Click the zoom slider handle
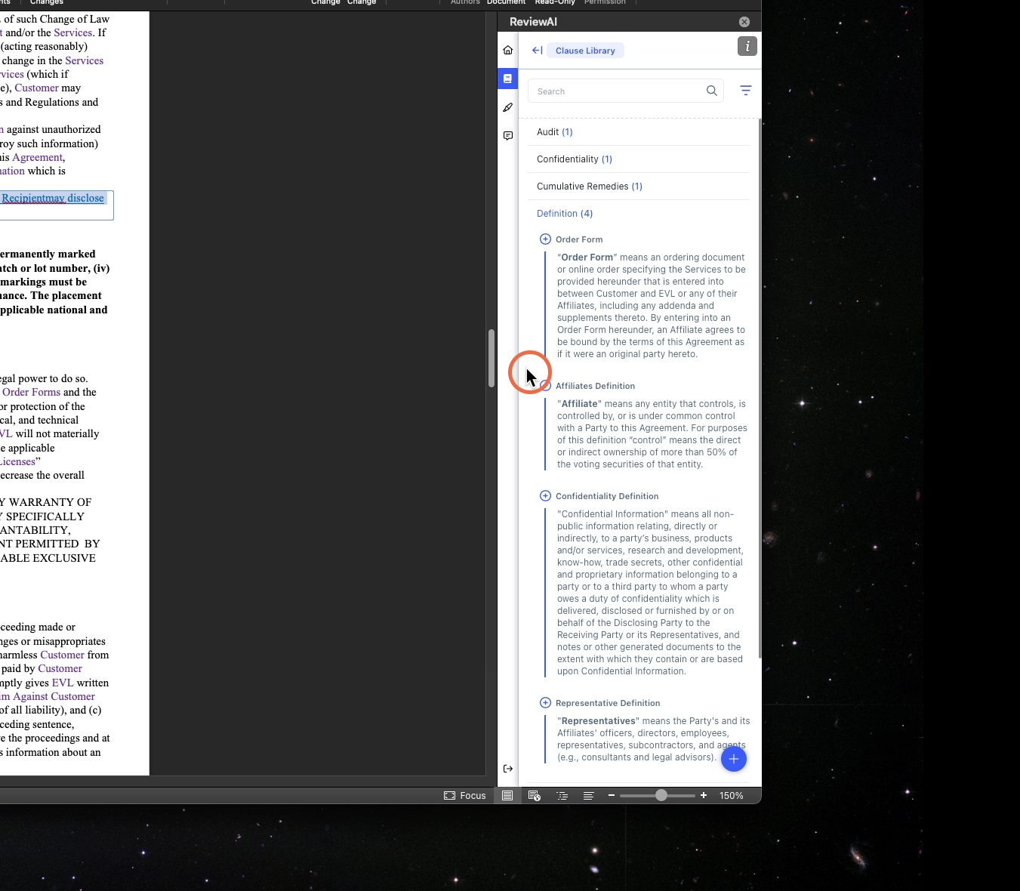Image resolution: width=1020 pixels, height=891 pixels. pos(661,795)
